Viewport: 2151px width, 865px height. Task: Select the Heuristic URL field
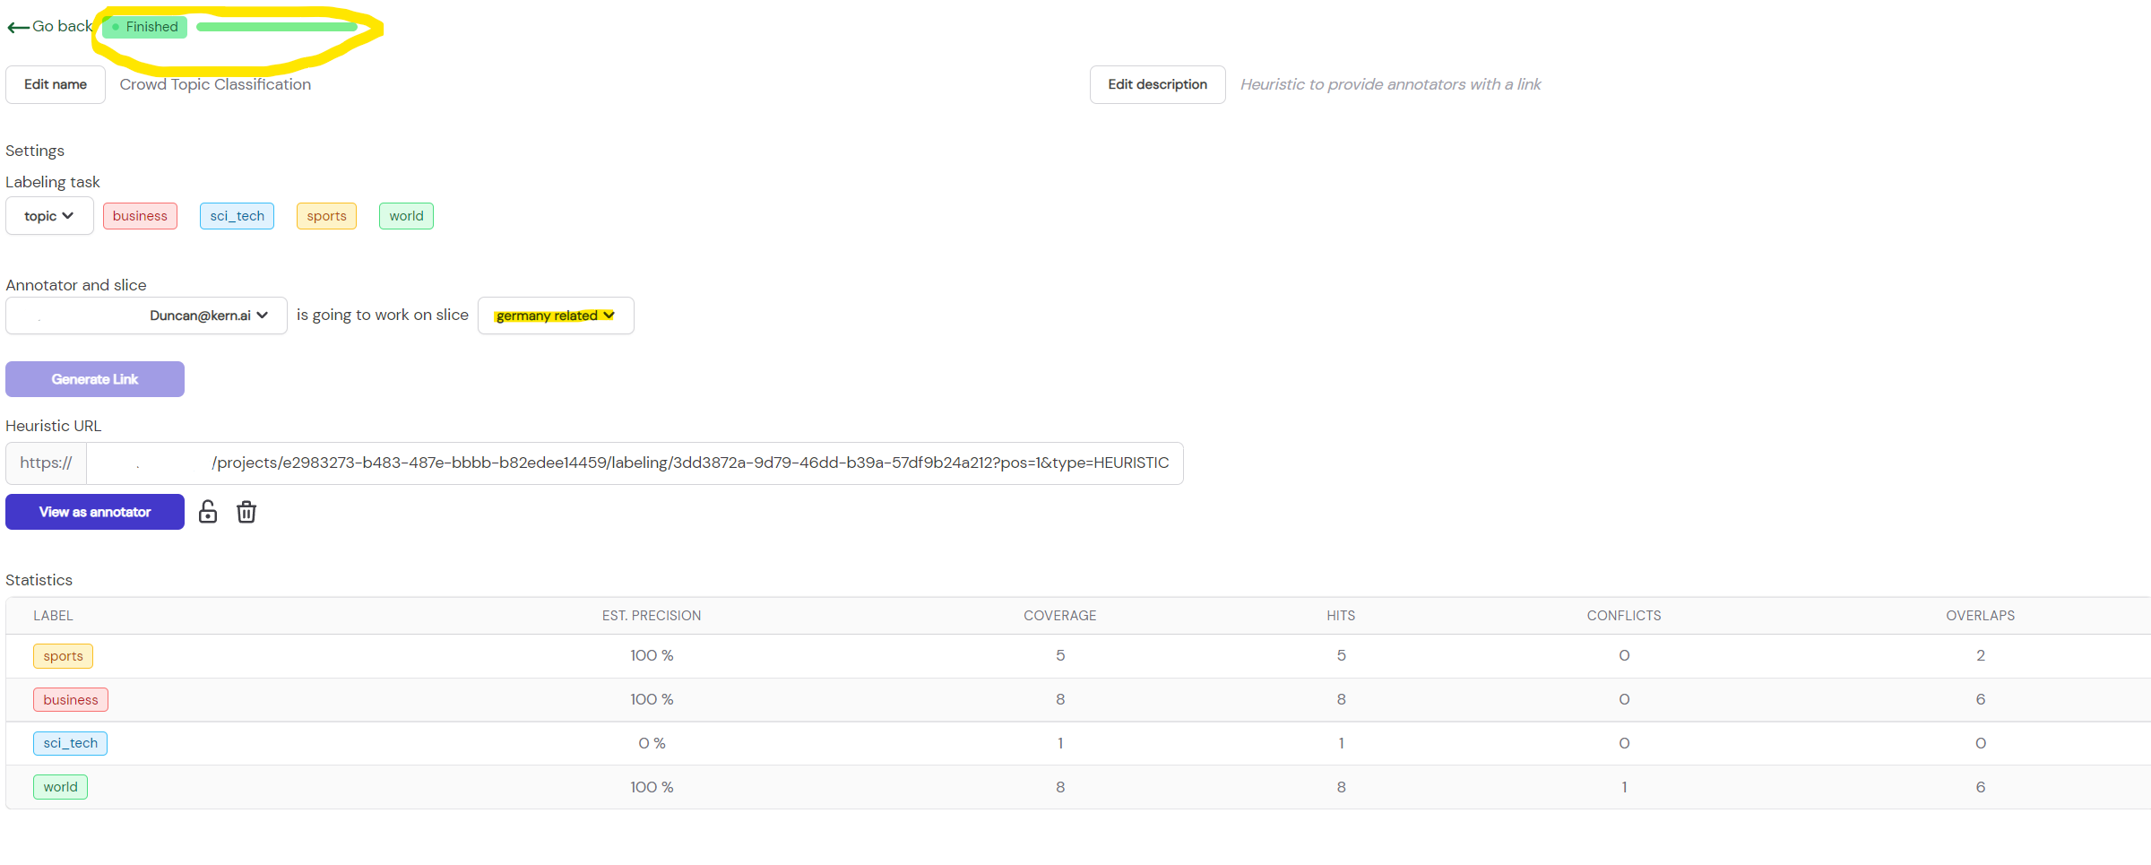627,463
